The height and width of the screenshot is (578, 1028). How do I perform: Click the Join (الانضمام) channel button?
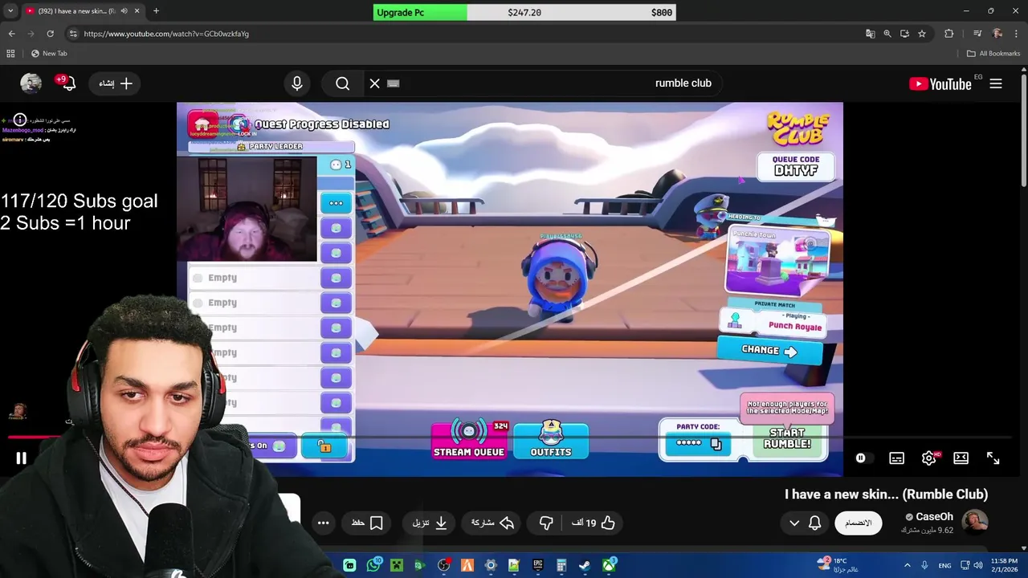pos(858,523)
